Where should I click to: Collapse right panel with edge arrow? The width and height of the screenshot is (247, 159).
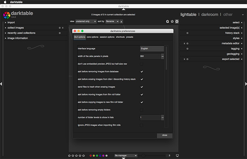coord(246,84)
